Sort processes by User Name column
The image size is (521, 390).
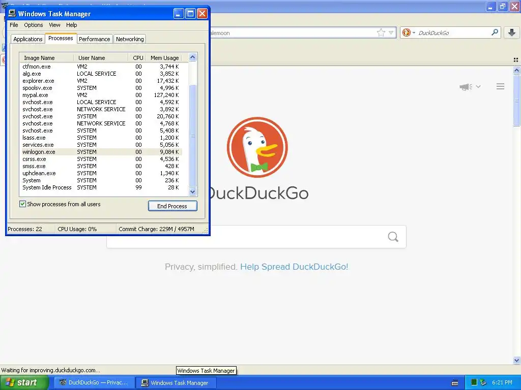point(101,58)
